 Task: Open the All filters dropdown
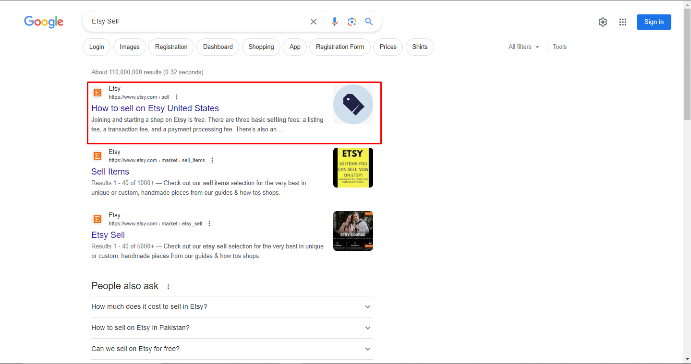(x=524, y=47)
